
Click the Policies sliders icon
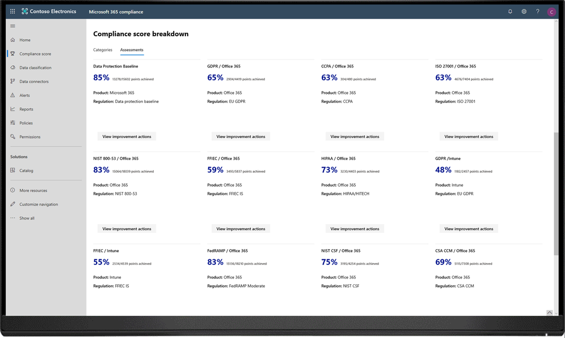click(x=13, y=123)
